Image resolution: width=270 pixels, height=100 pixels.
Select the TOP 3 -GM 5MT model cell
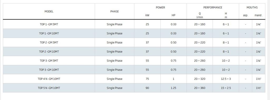click(x=49, y=61)
